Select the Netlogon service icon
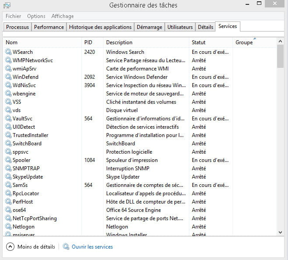Screen dimensions: 288x260 click(8, 227)
